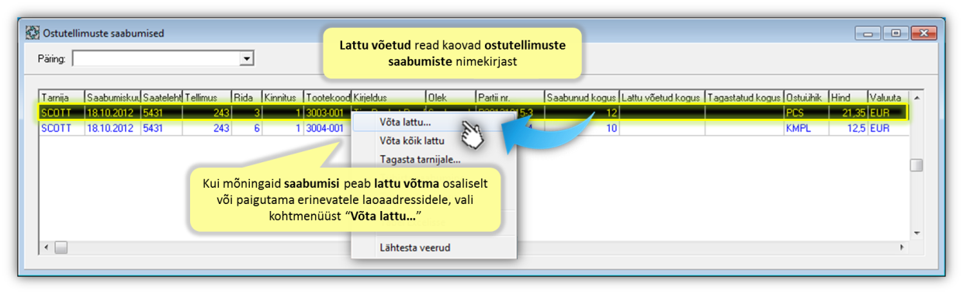Click inside the Päring input field
Image resolution: width=963 pixels, height=294 pixels.
tap(157, 59)
